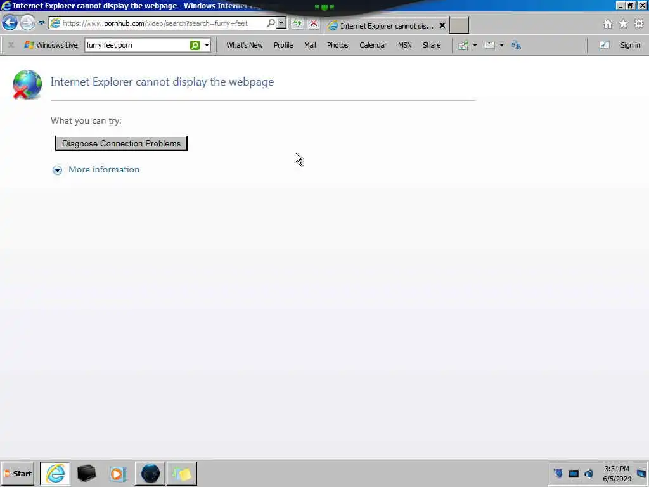Close the current tab with its X
Viewport: 649px width, 487px height.
tap(442, 25)
